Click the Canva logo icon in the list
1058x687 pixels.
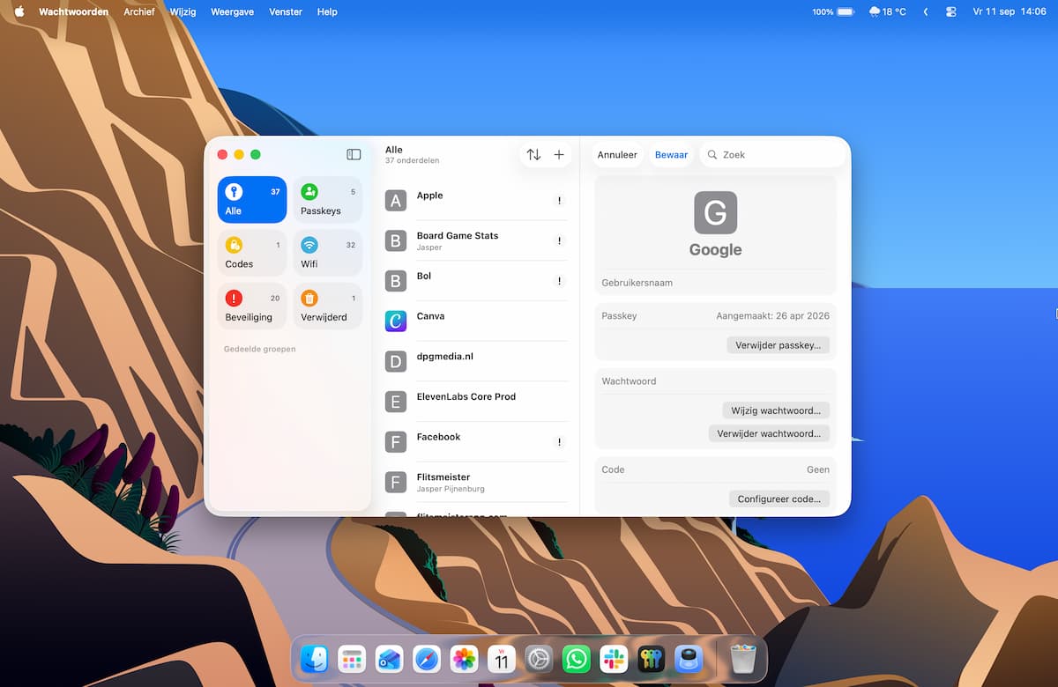pos(396,321)
